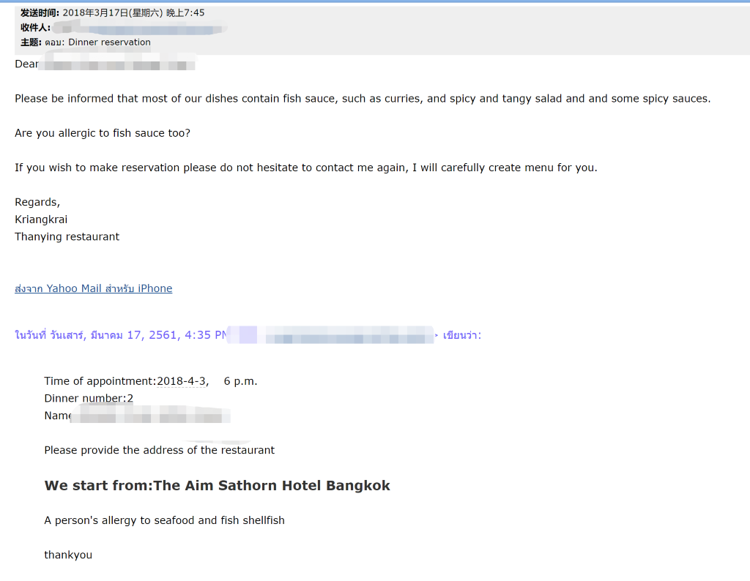
Task: Click the bold Aim Sathorn Hotel Bangkok heading
Action: pyautogui.click(x=217, y=485)
